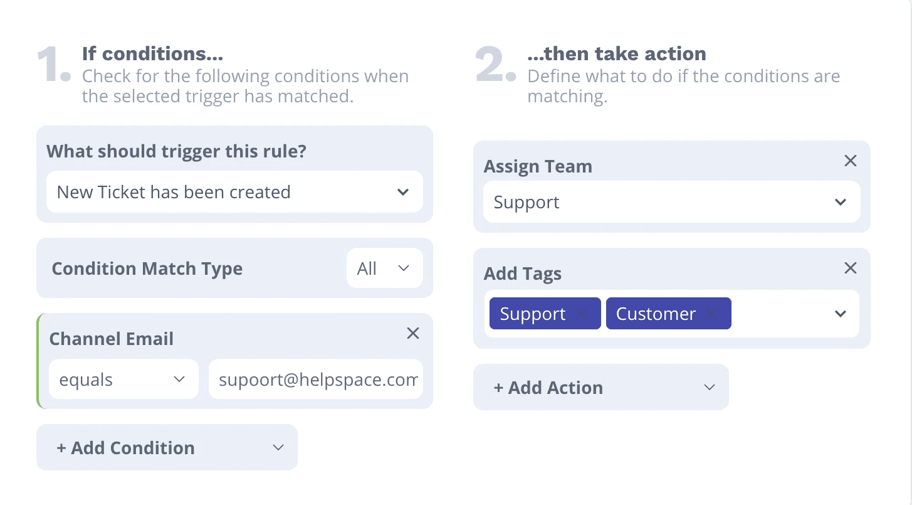Remove the Channel Email condition
Image resolution: width=912 pixels, height=505 pixels.
pyautogui.click(x=412, y=333)
